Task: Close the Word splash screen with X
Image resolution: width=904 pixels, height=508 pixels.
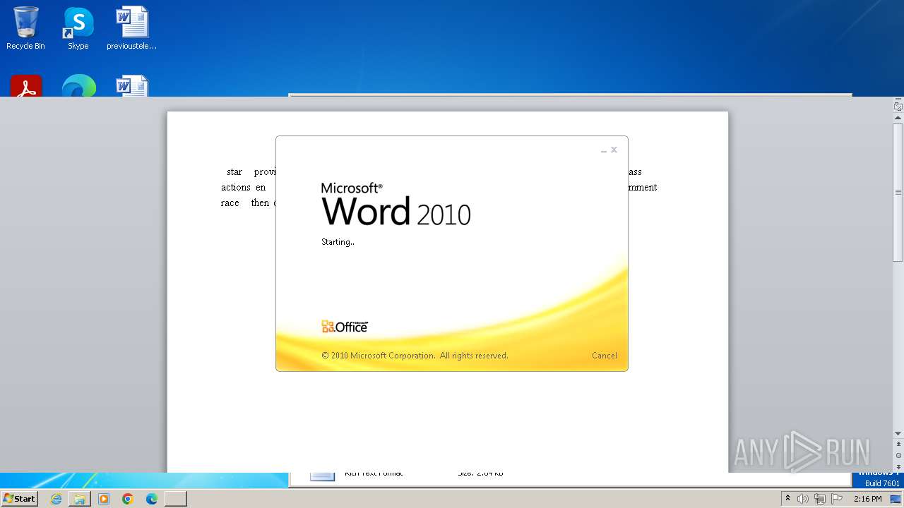Action: pos(614,150)
